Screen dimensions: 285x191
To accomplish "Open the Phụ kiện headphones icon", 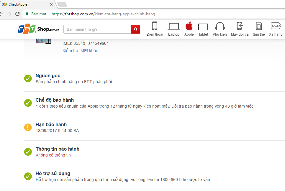I will tap(220, 26).
